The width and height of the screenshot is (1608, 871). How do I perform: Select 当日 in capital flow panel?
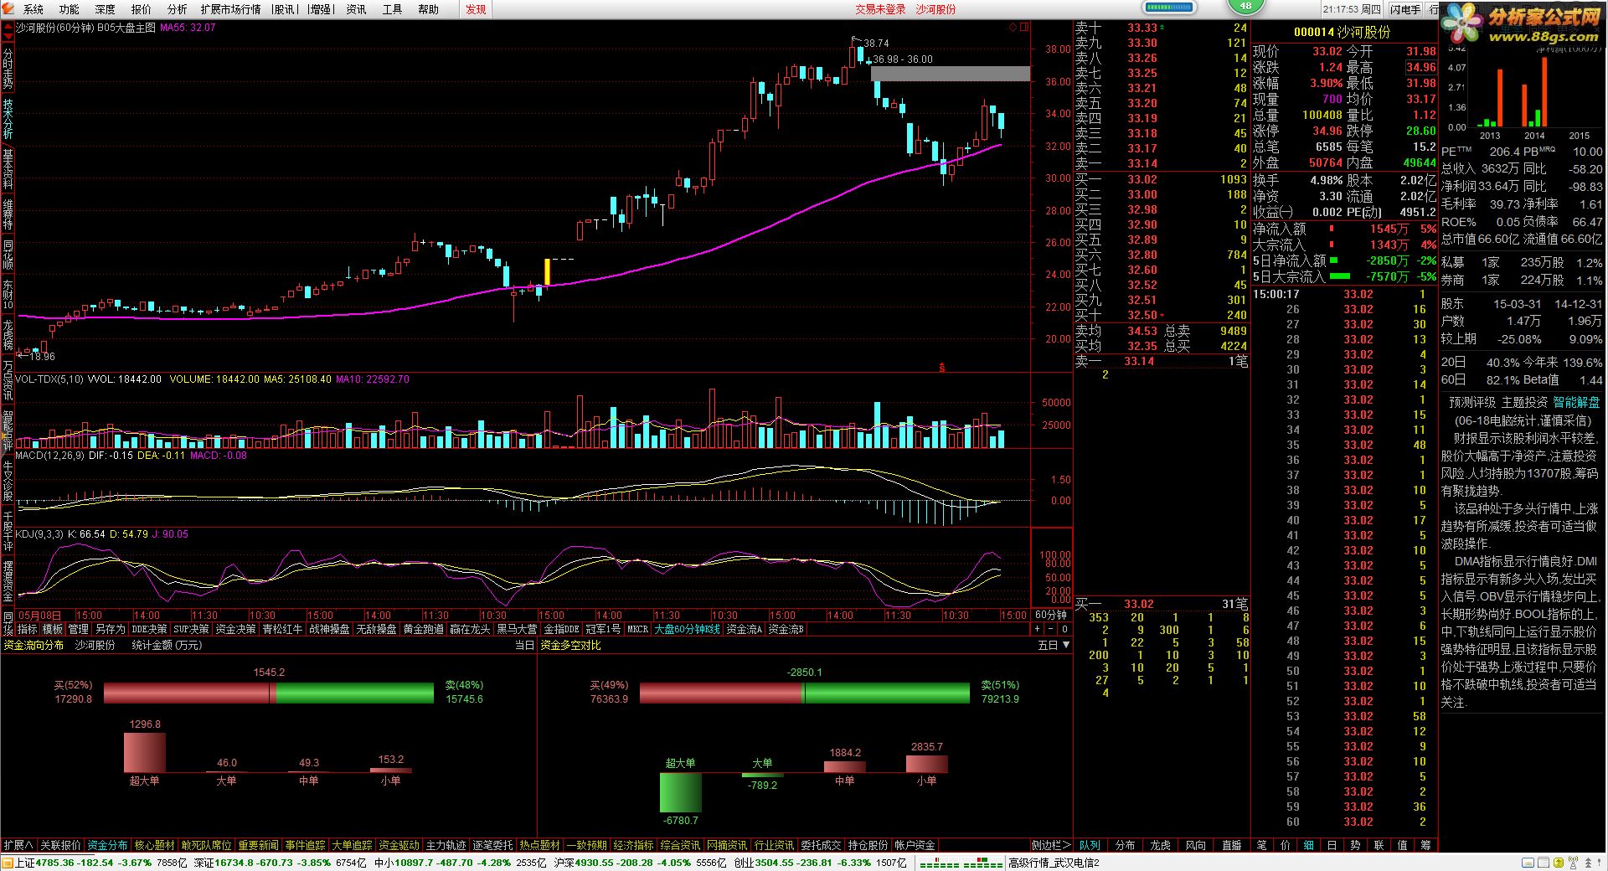pos(524,645)
